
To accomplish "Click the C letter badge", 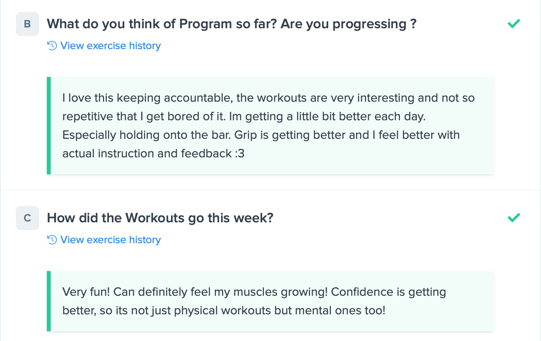I will 27,218.
